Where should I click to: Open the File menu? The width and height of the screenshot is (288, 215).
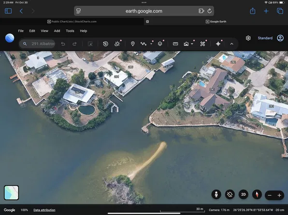click(x=21, y=31)
